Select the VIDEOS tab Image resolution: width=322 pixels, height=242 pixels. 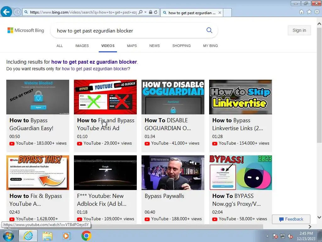click(108, 46)
